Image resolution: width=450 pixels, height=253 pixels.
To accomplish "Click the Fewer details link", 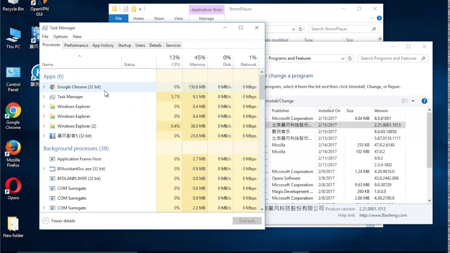I will click(63, 221).
